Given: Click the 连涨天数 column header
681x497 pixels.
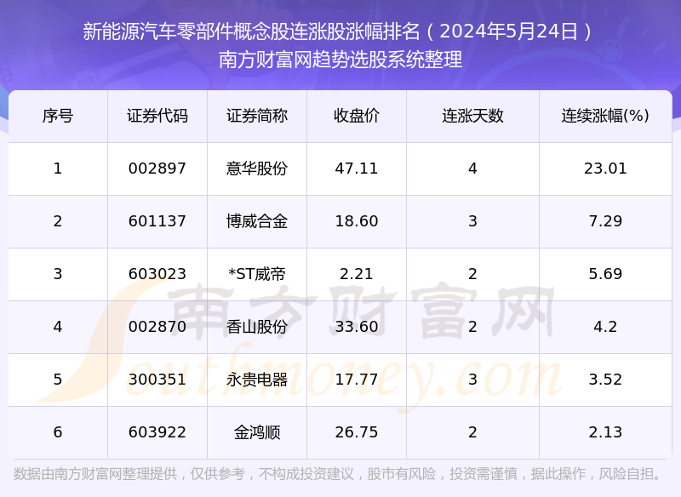Looking at the screenshot, I should pyautogui.click(x=472, y=116).
